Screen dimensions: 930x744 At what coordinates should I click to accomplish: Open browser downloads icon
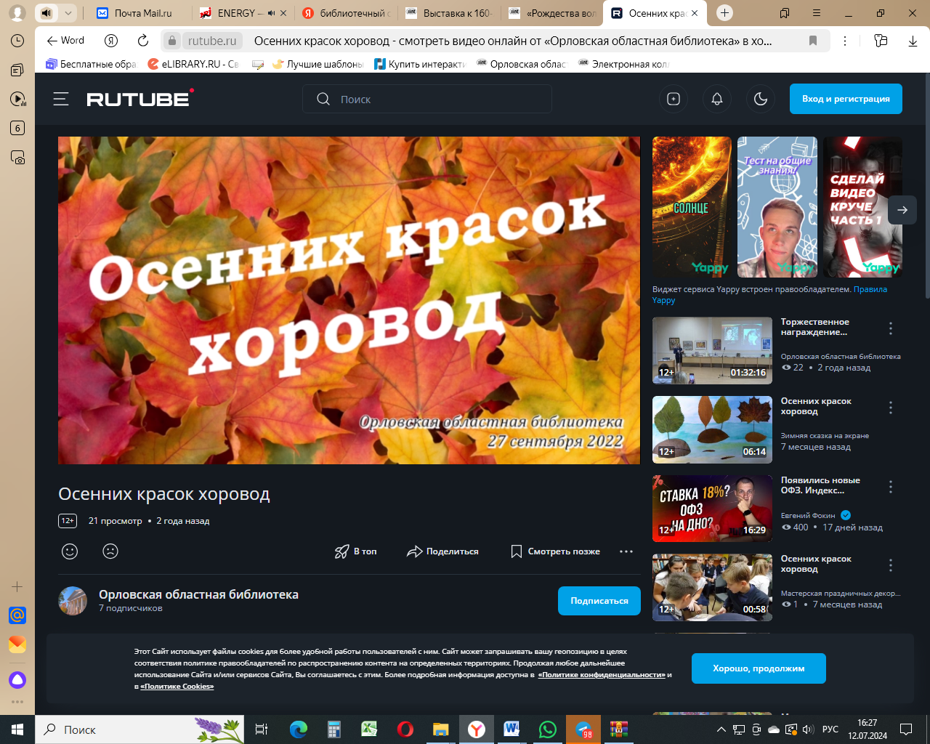913,41
